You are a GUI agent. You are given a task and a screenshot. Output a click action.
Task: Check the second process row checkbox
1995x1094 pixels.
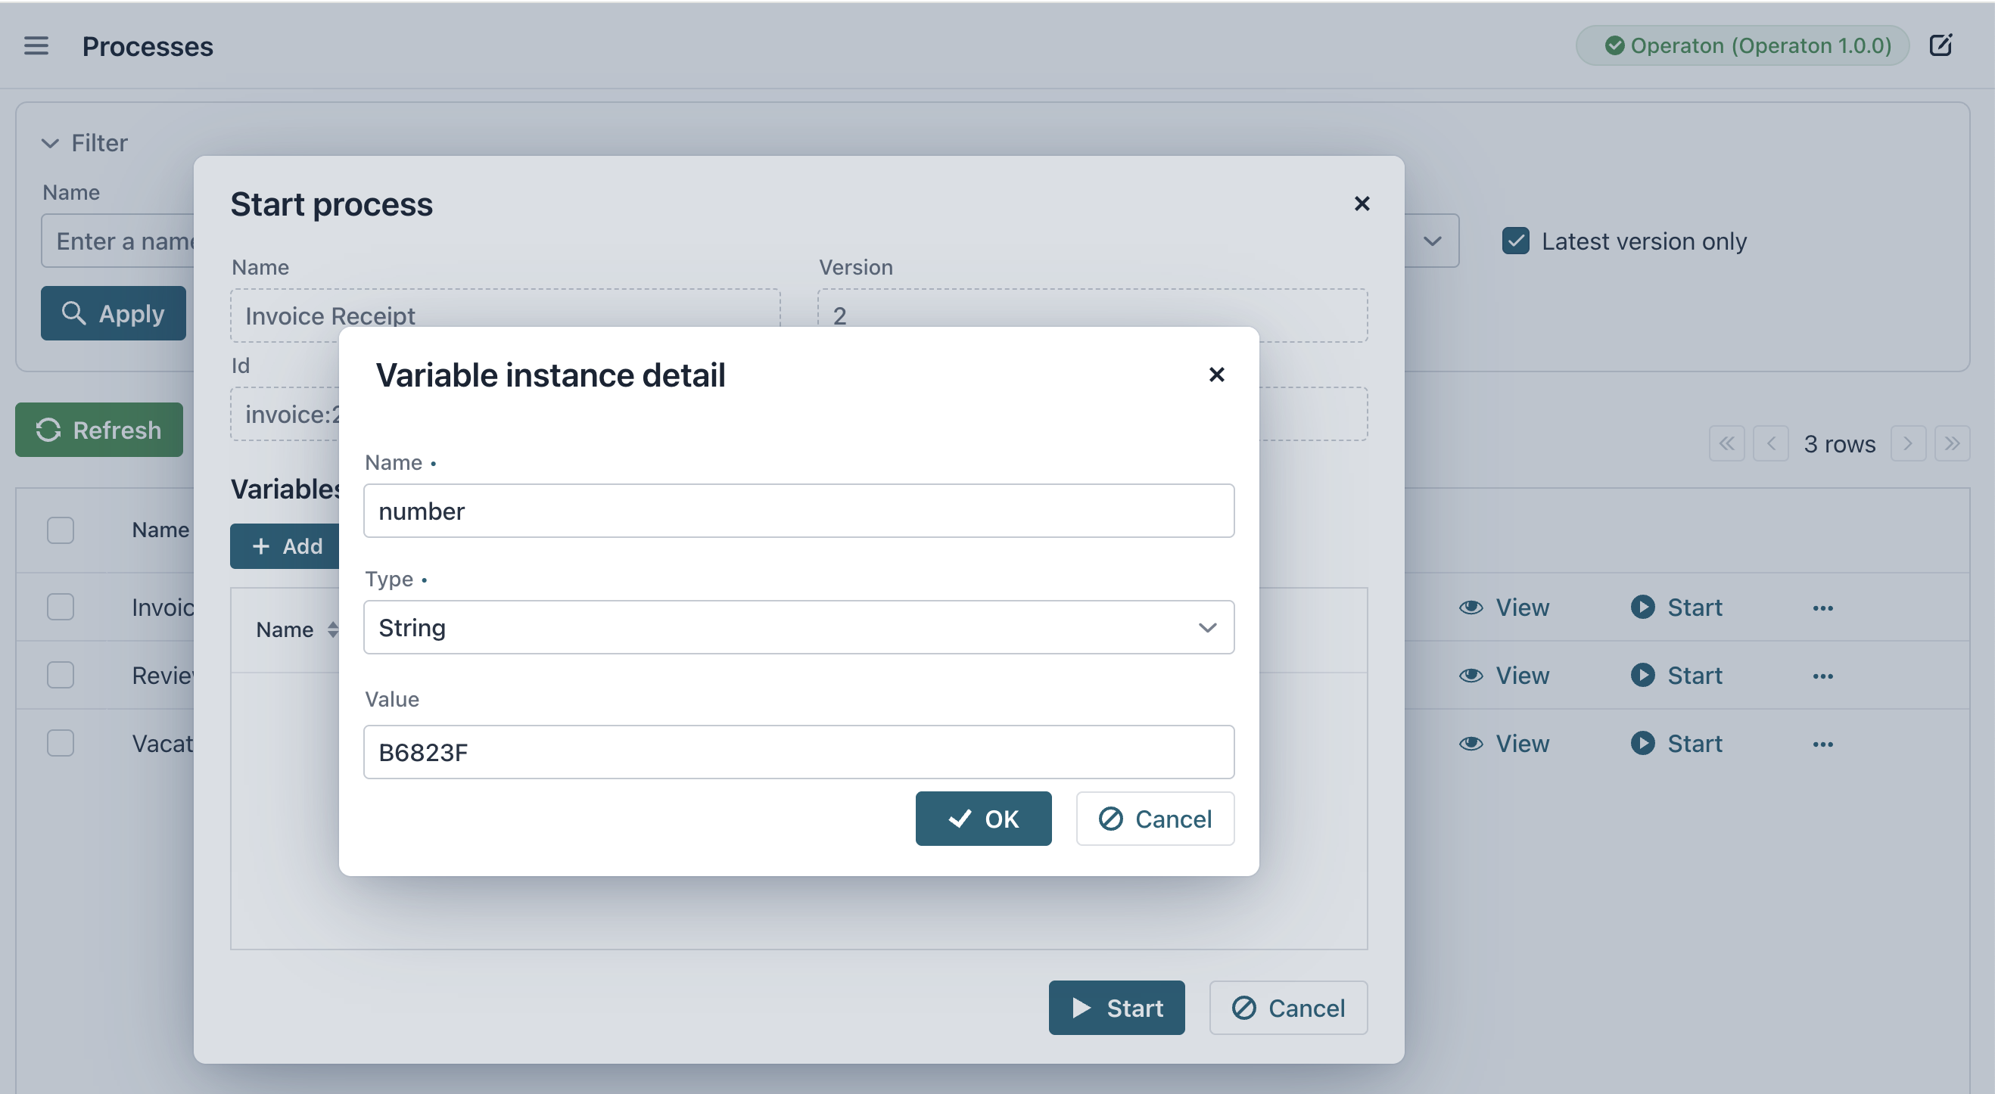click(61, 675)
